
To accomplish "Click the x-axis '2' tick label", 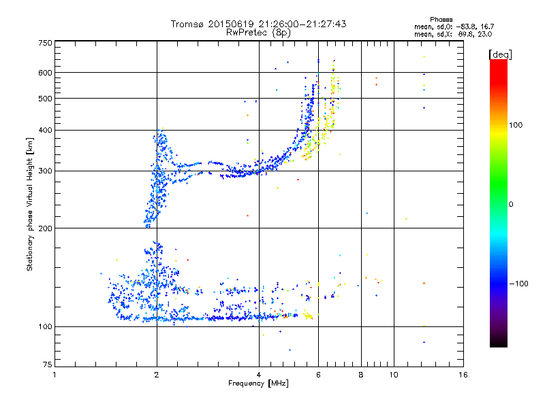I will [x=157, y=375].
